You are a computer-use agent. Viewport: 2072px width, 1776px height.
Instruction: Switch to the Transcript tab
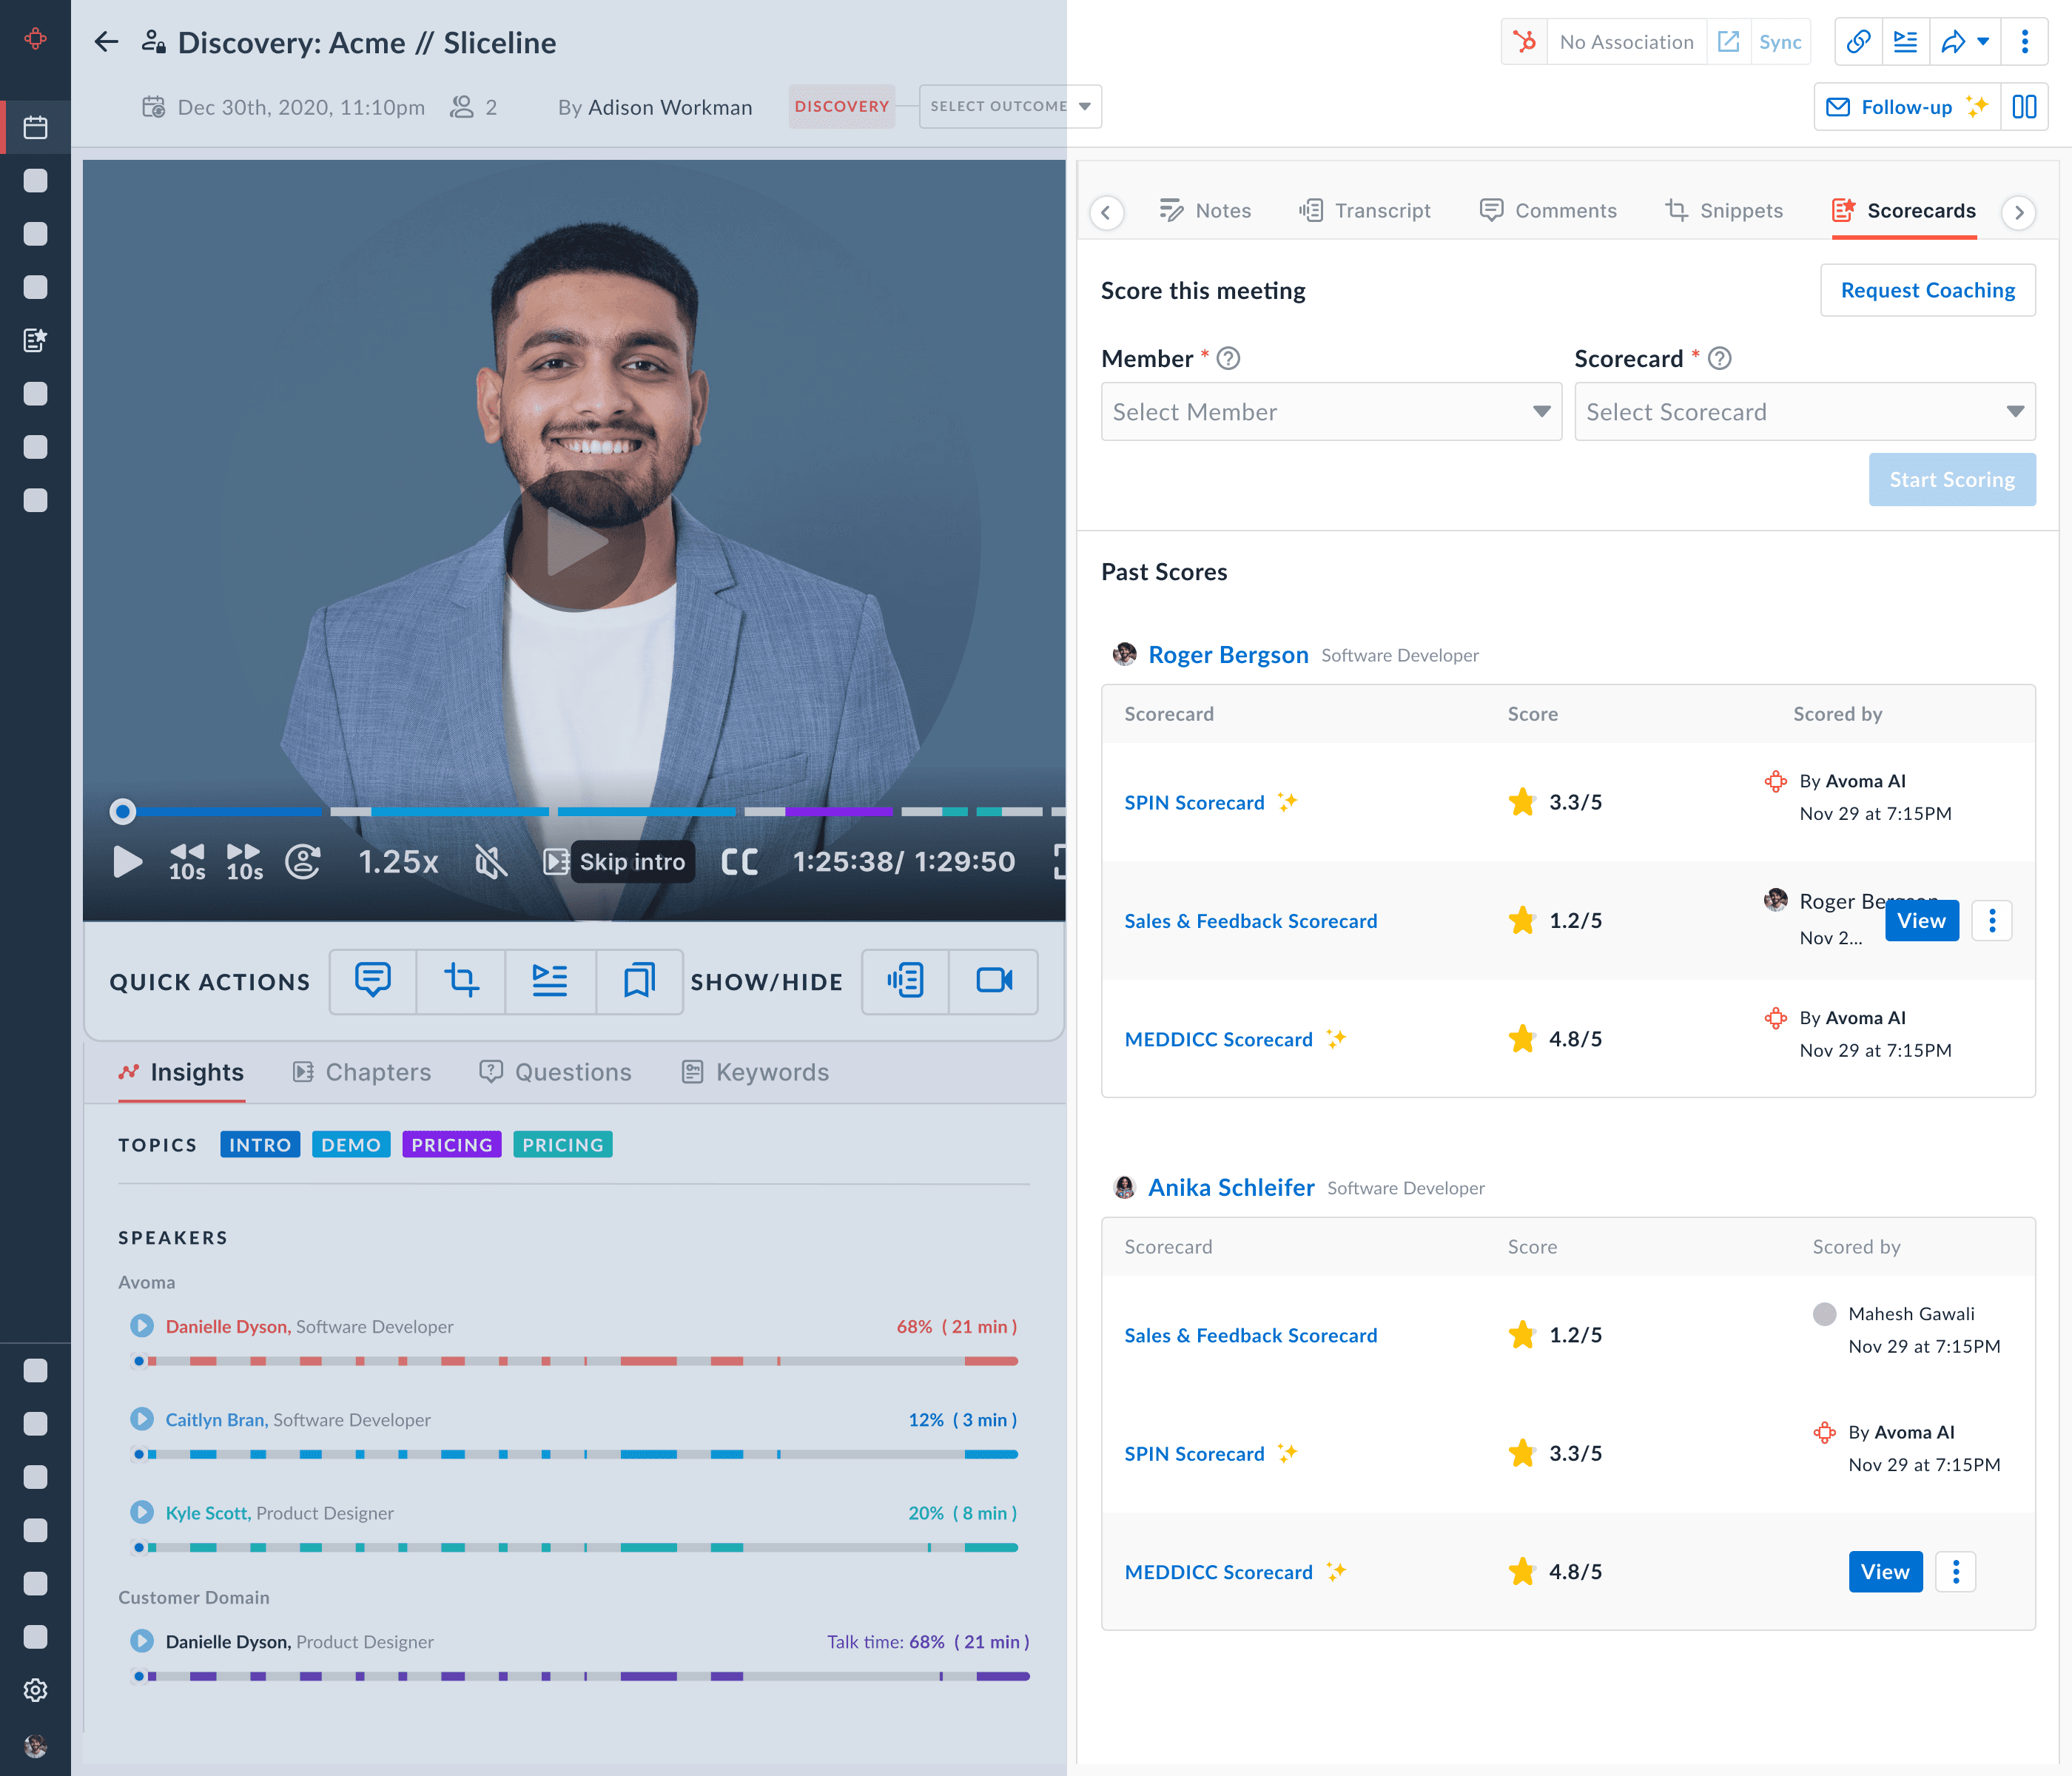click(1365, 211)
